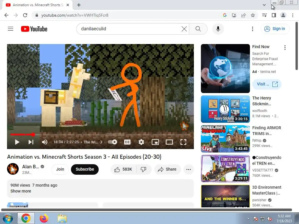Image resolution: width=299 pixels, height=224 pixels.
Task: Open Alan Becker's channel avatar
Action: click(x=13, y=169)
